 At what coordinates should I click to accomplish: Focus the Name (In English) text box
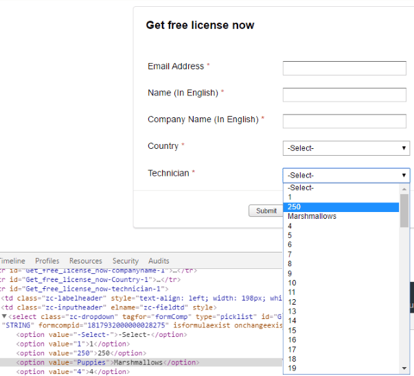[344, 95]
